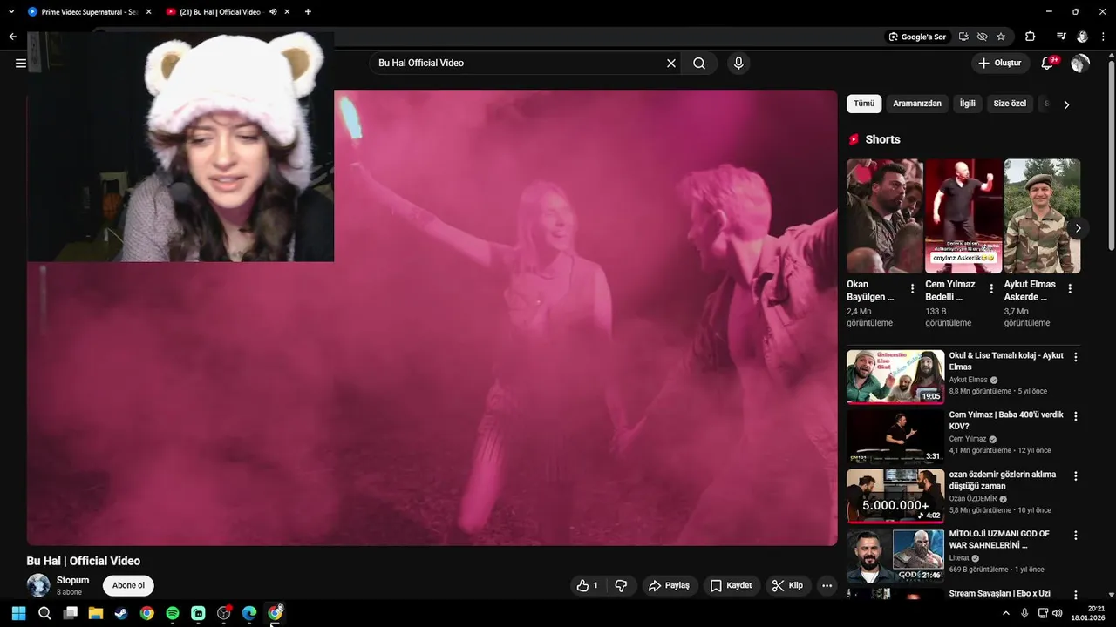Select the Aramanızdan filter chip
1116x627 pixels.
pyautogui.click(x=917, y=104)
